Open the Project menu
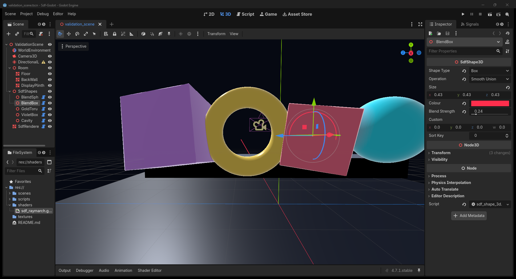This screenshot has height=279, width=516. coord(26,14)
